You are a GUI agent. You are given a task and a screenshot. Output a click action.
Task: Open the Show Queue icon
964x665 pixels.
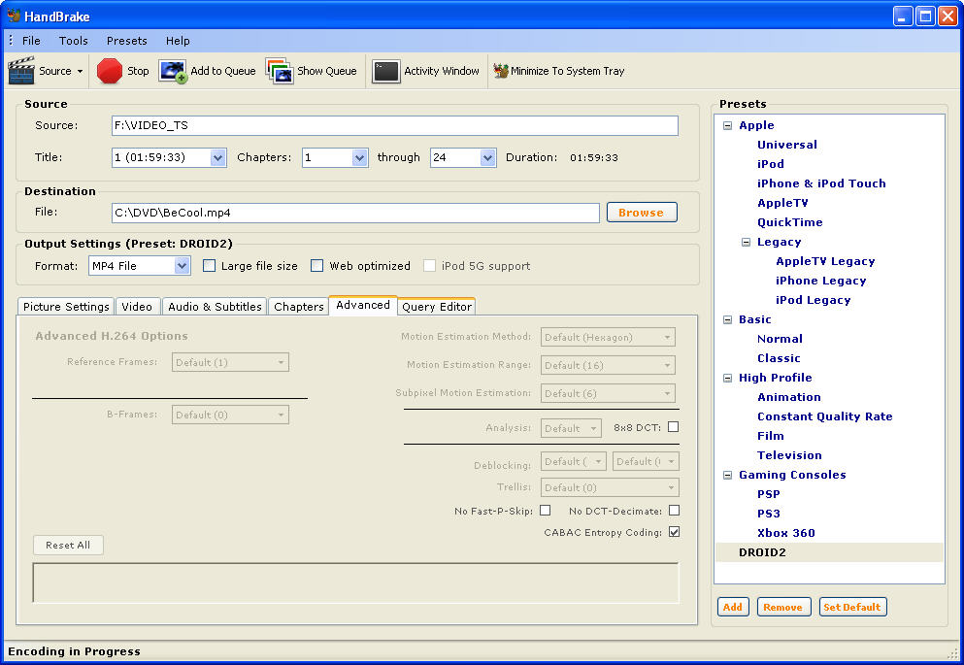(x=280, y=71)
